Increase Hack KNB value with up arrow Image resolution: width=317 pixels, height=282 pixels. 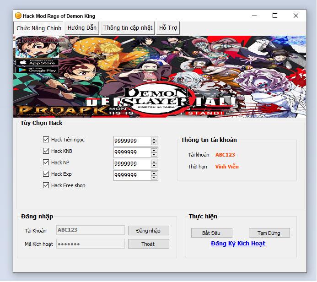[154, 151]
